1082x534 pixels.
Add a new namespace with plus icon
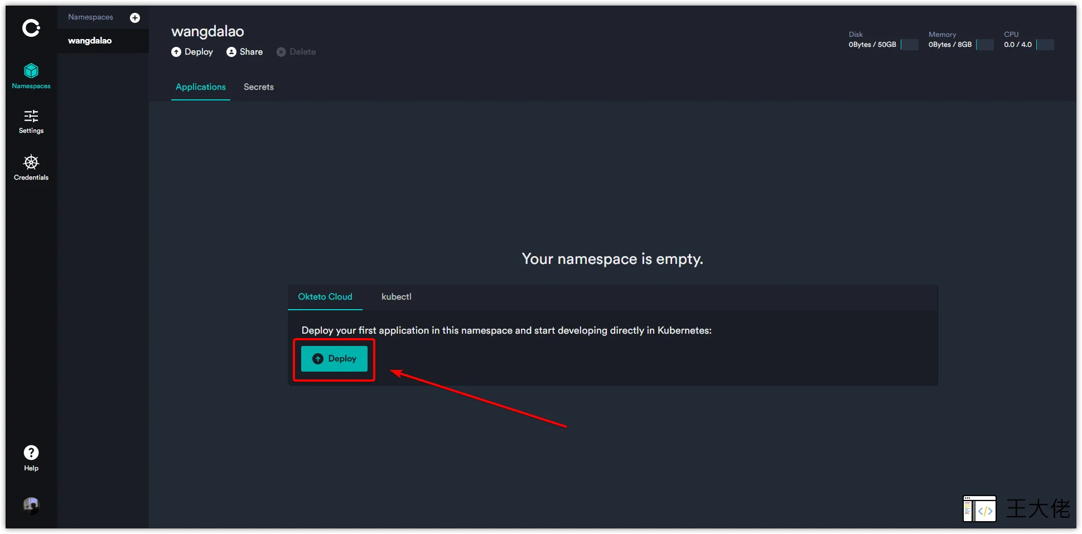pos(135,18)
